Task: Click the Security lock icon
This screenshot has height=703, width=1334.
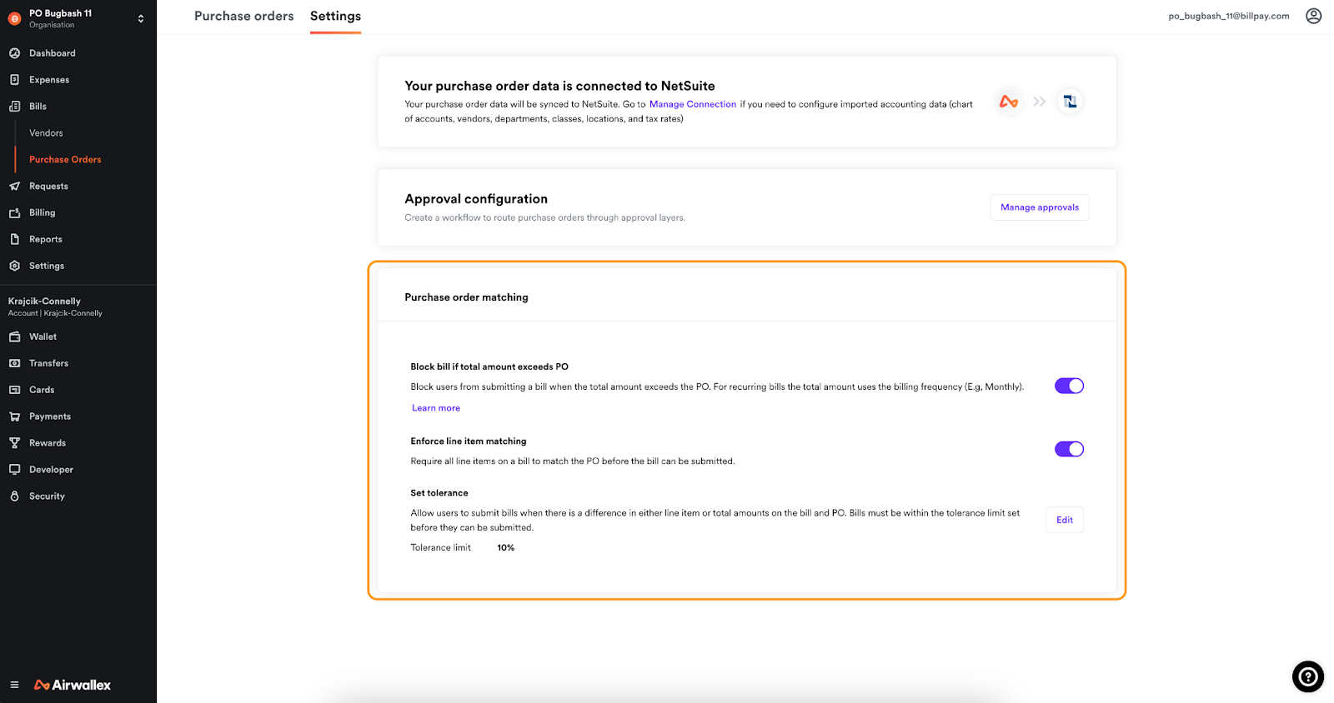Action: click(x=14, y=497)
